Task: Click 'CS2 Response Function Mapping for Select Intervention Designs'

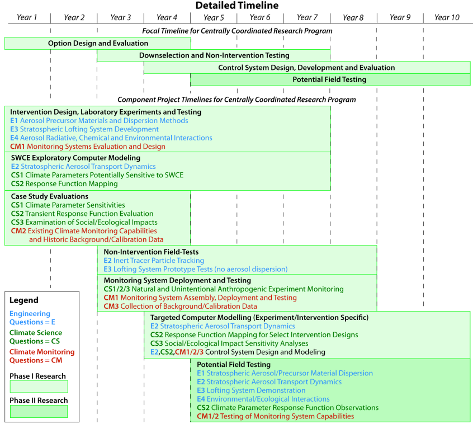Action: pos(254,335)
